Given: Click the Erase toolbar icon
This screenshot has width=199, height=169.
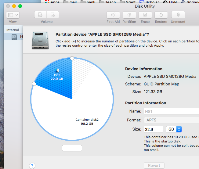Looking at the screenshot, I should pos(145,15).
